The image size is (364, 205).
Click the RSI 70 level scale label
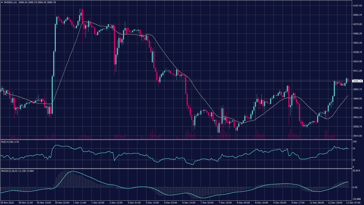(354, 148)
